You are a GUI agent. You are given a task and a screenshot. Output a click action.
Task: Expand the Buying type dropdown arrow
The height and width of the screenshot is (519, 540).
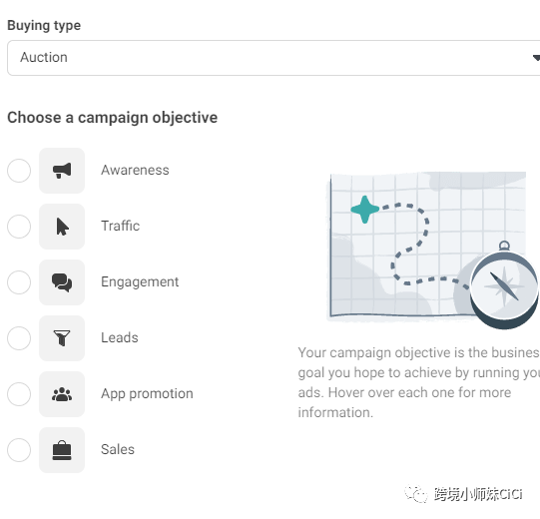coord(536,58)
